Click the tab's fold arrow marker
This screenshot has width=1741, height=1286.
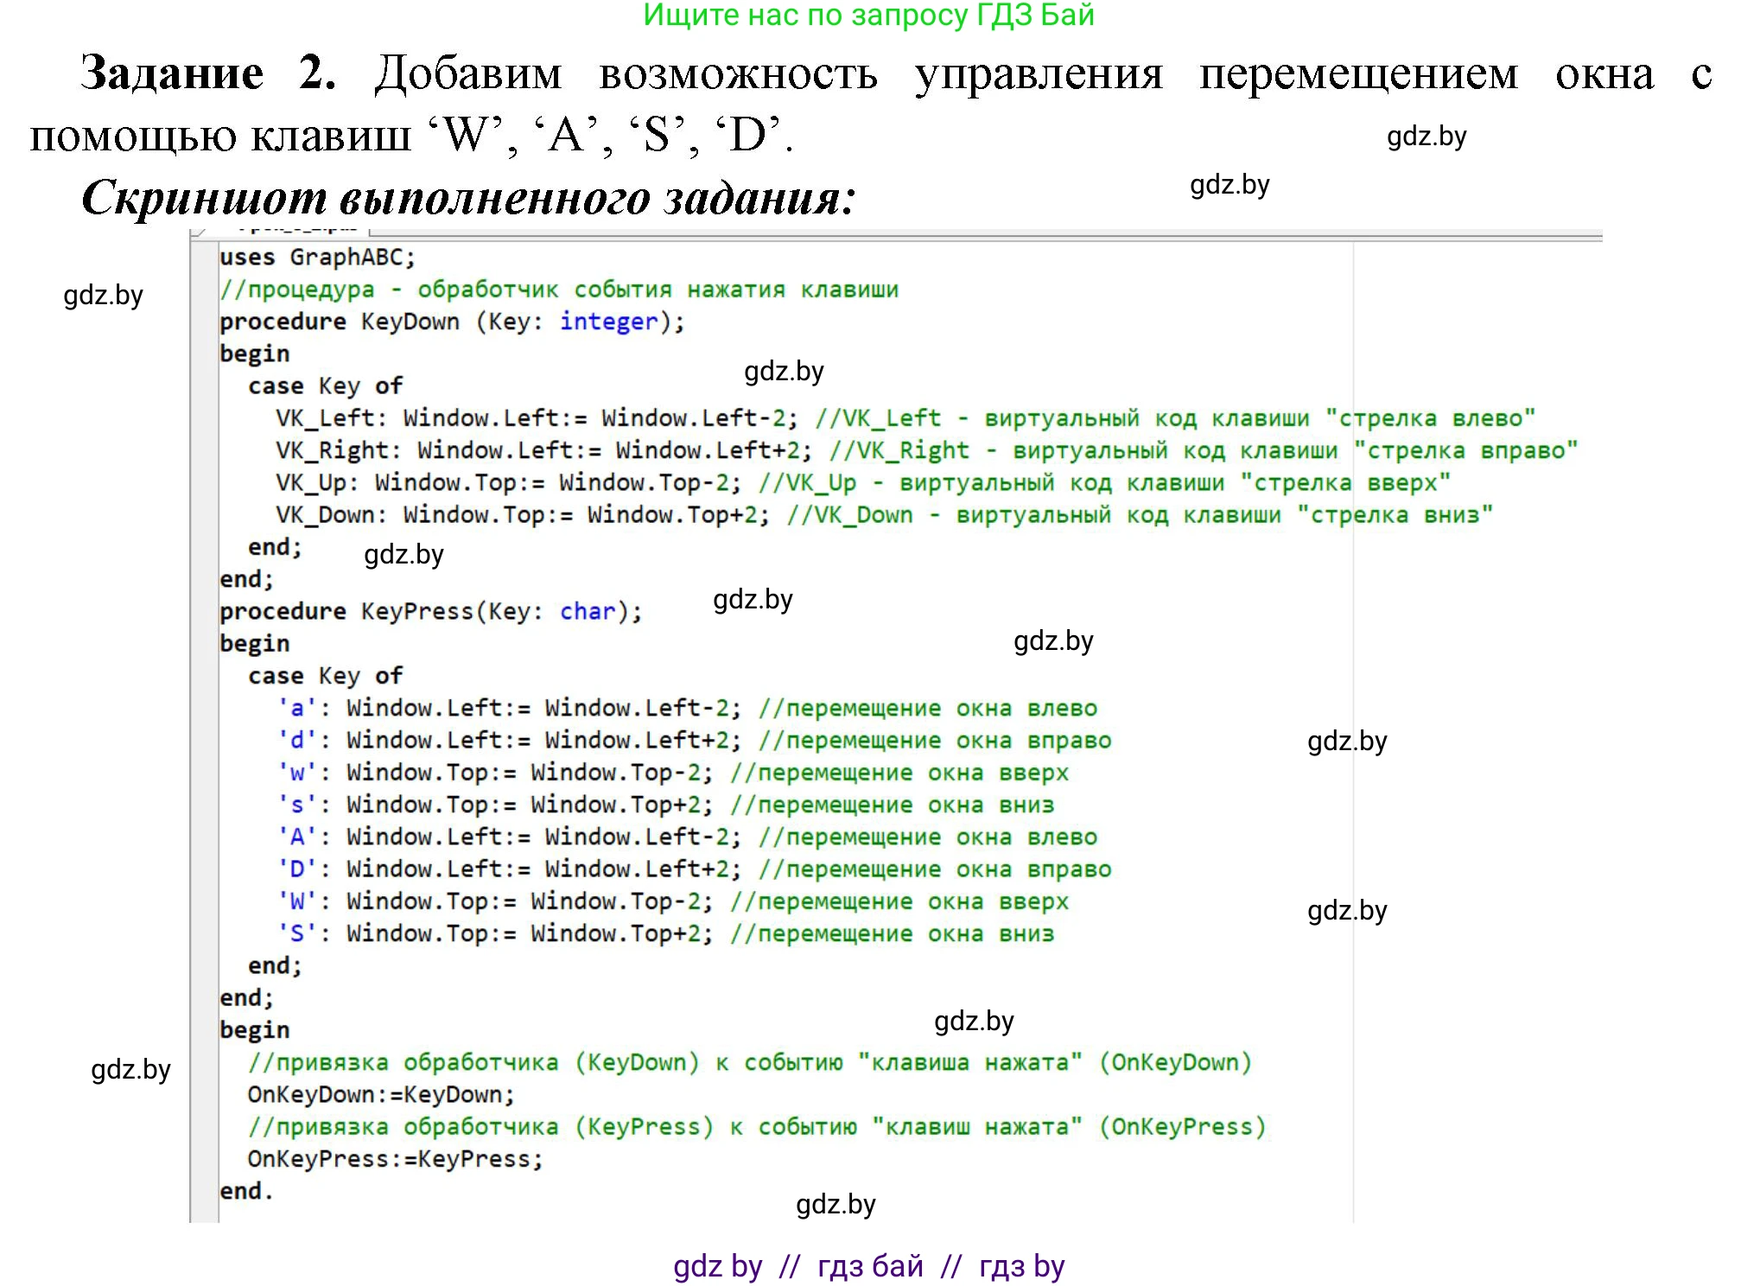pyautogui.click(x=200, y=231)
